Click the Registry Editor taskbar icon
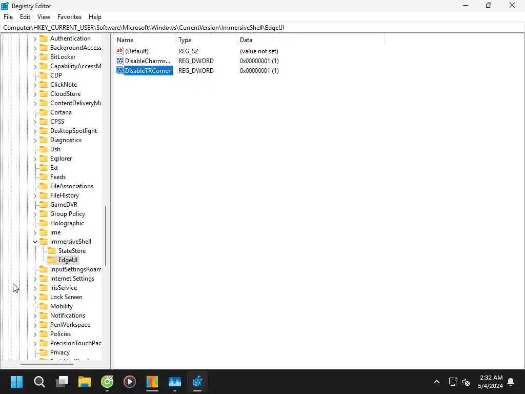This screenshot has height=394, width=525. pyautogui.click(x=197, y=382)
